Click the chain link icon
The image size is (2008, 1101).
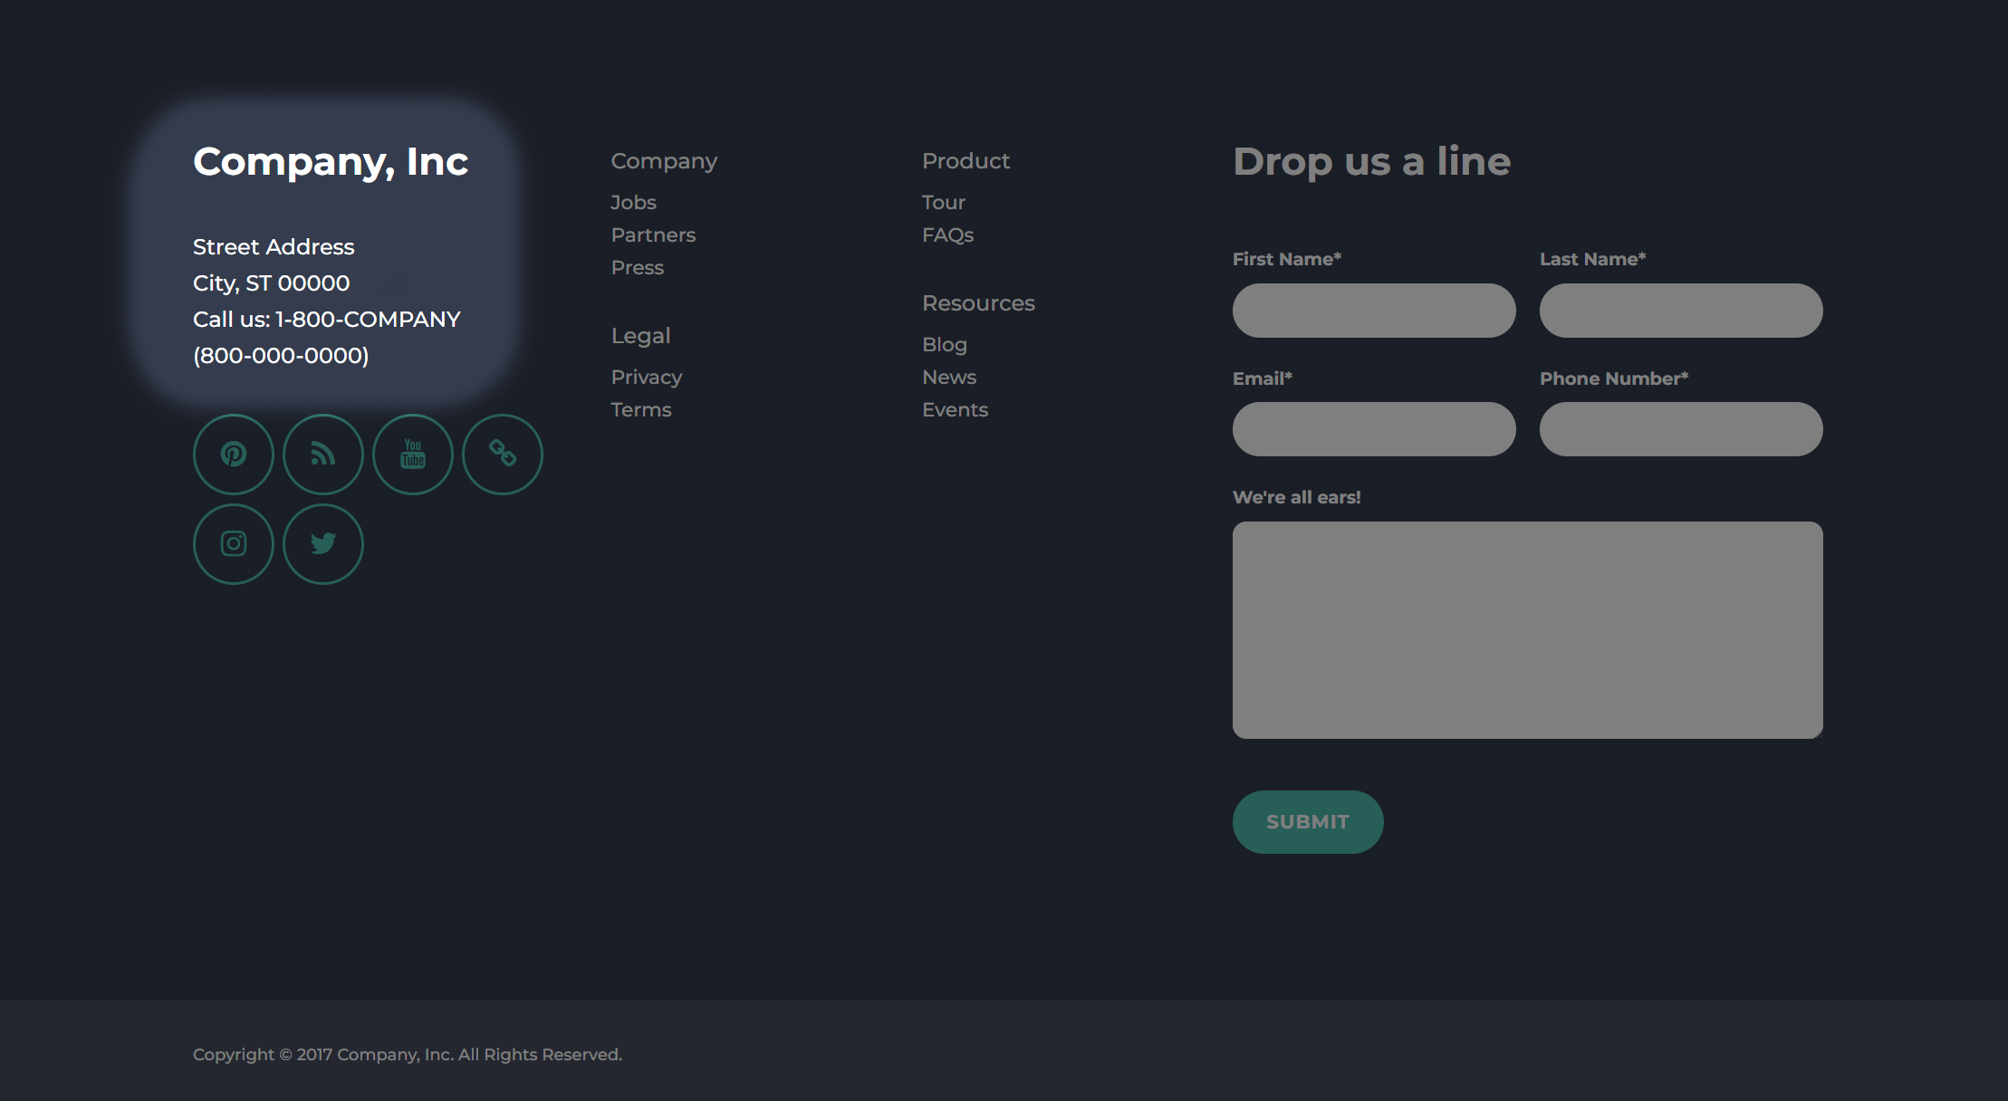click(503, 455)
